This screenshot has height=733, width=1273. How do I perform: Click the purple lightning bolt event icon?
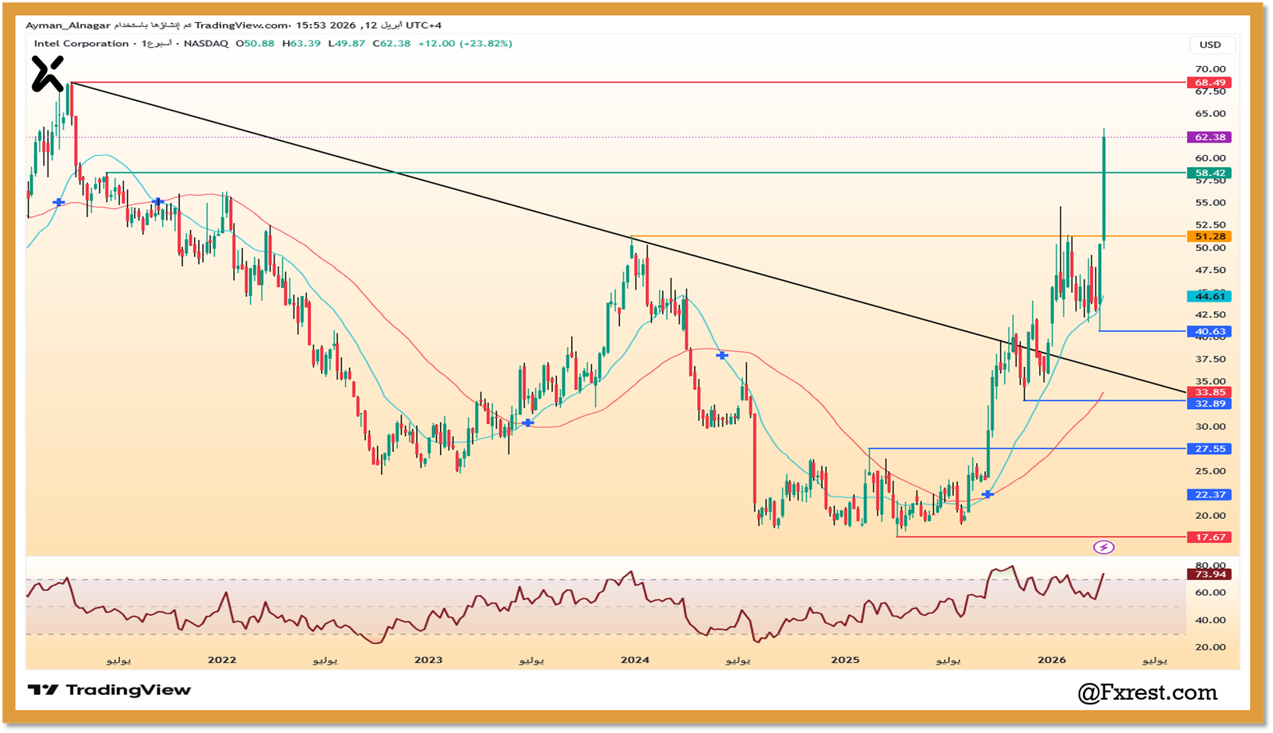point(1104,547)
